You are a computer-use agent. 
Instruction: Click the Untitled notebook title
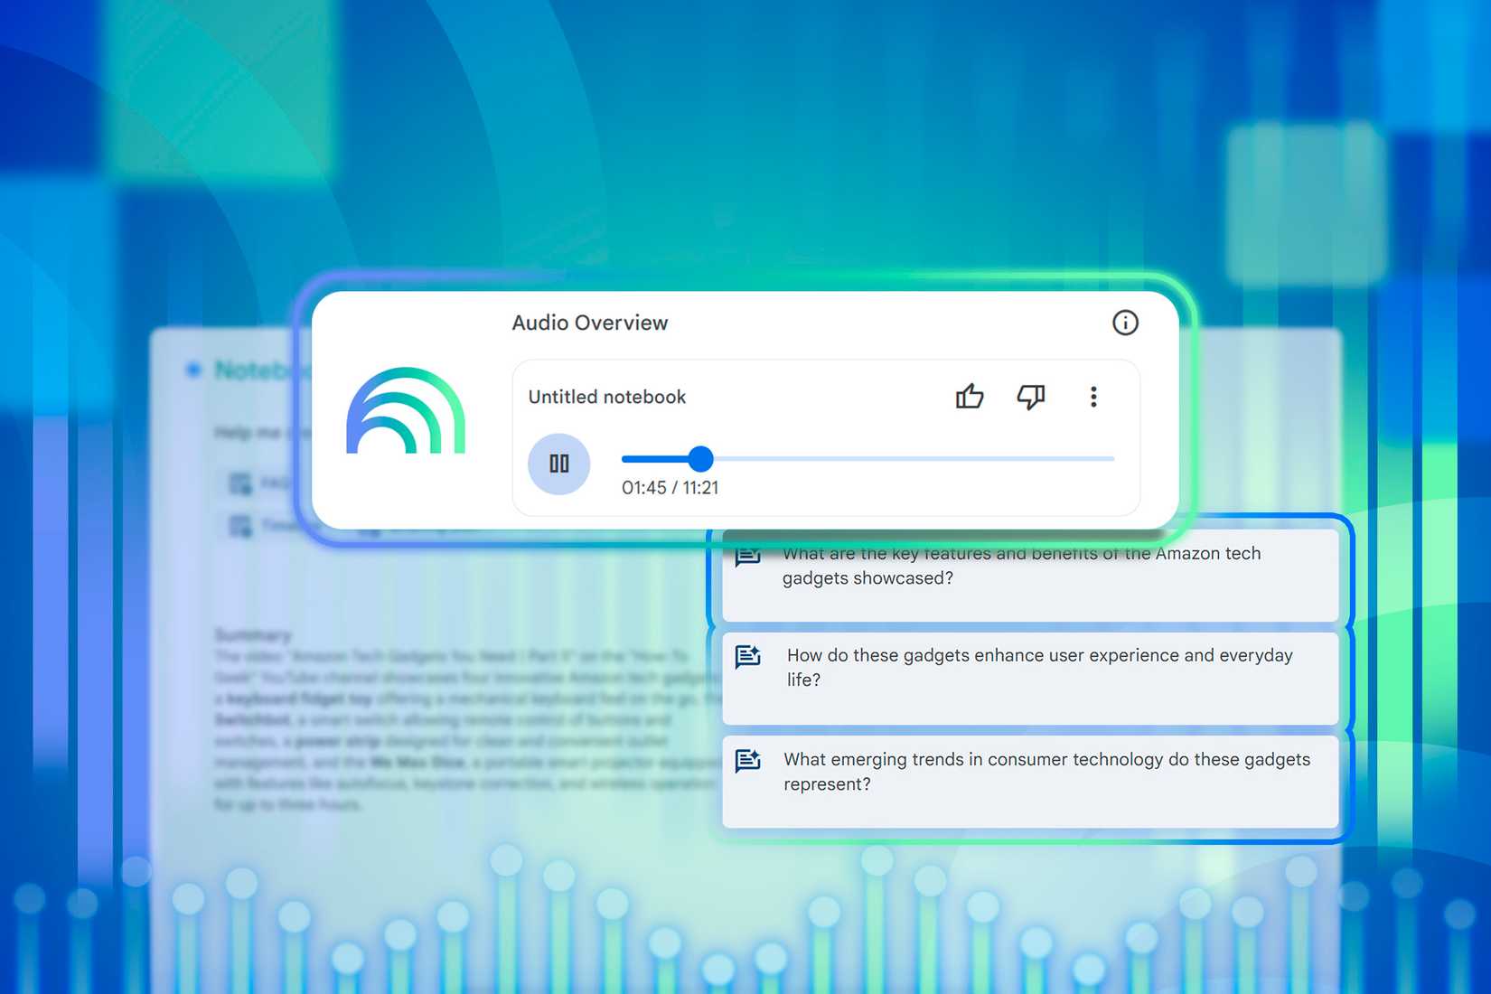coord(607,397)
